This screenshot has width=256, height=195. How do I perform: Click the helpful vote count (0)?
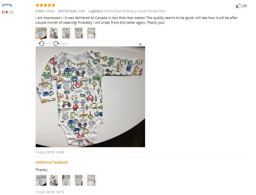click(245, 6)
